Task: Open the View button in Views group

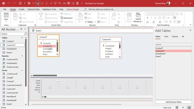Action: (6, 17)
